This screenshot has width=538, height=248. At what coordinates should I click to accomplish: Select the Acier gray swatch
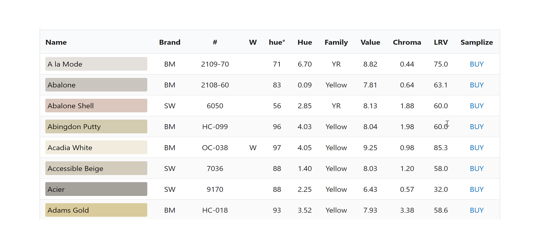pyautogui.click(x=96, y=189)
